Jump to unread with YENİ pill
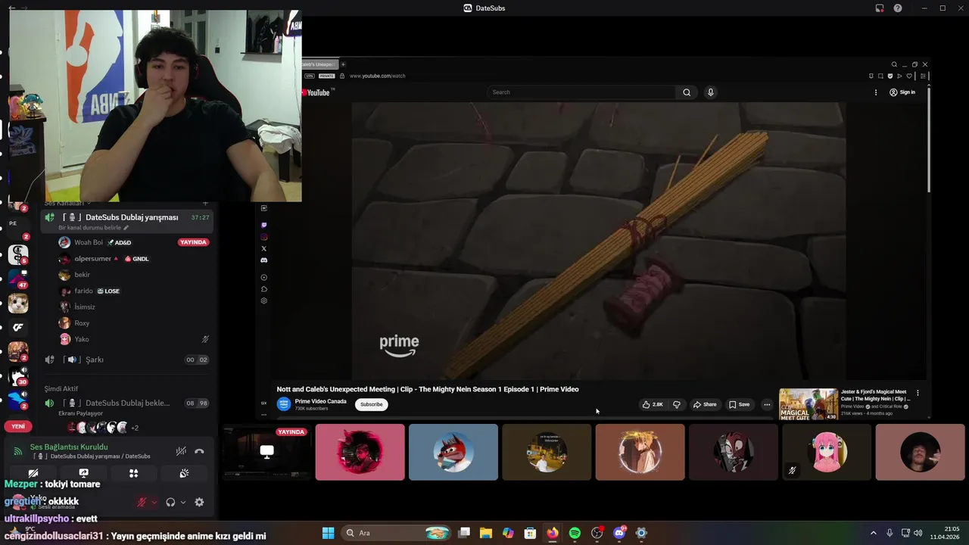969x545 pixels. point(18,426)
